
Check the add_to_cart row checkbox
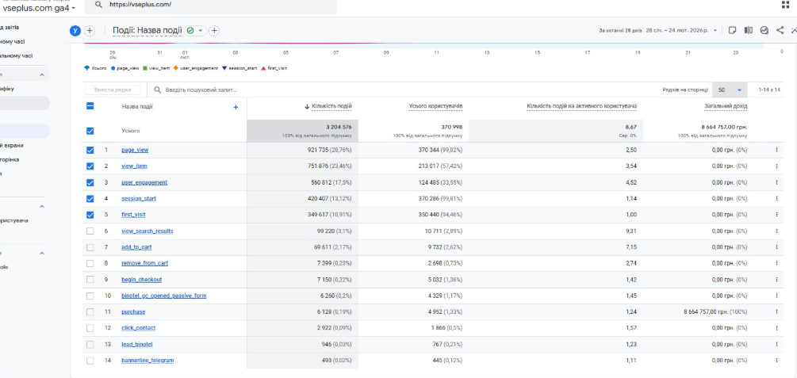point(90,247)
